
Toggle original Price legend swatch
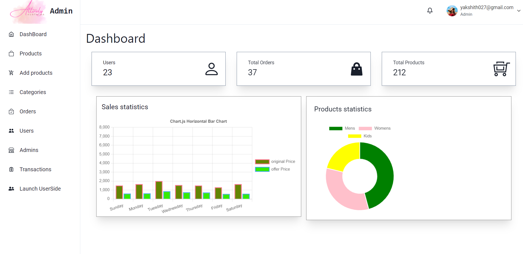262,162
